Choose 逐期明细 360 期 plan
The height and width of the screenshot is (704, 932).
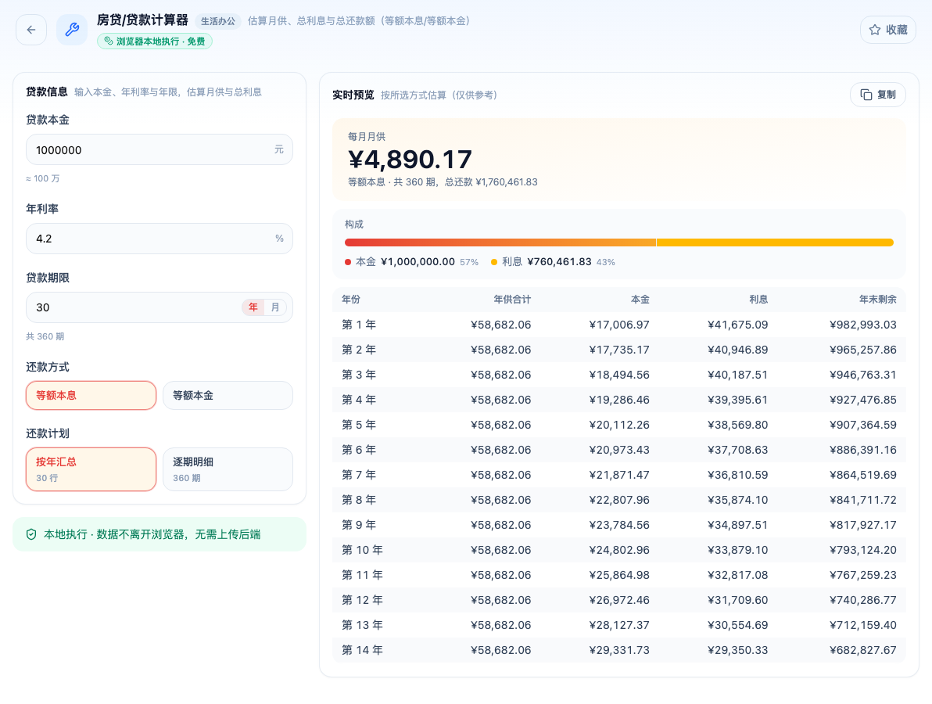(x=228, y=469)
